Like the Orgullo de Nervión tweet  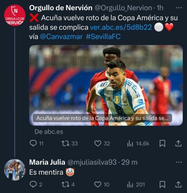point(102,143)
